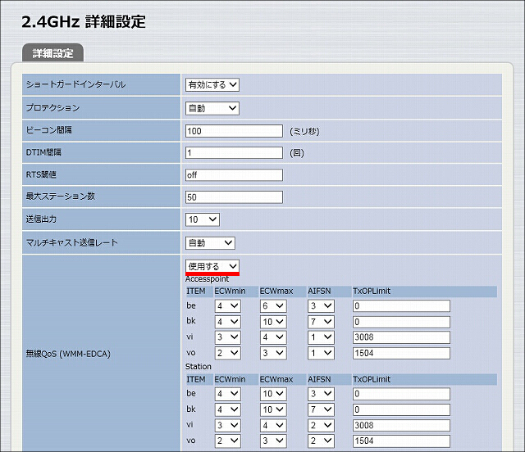Screen dimensions: 525x452
Task: Click the 最大ステーション数 input field
Action: click(234, 197)
